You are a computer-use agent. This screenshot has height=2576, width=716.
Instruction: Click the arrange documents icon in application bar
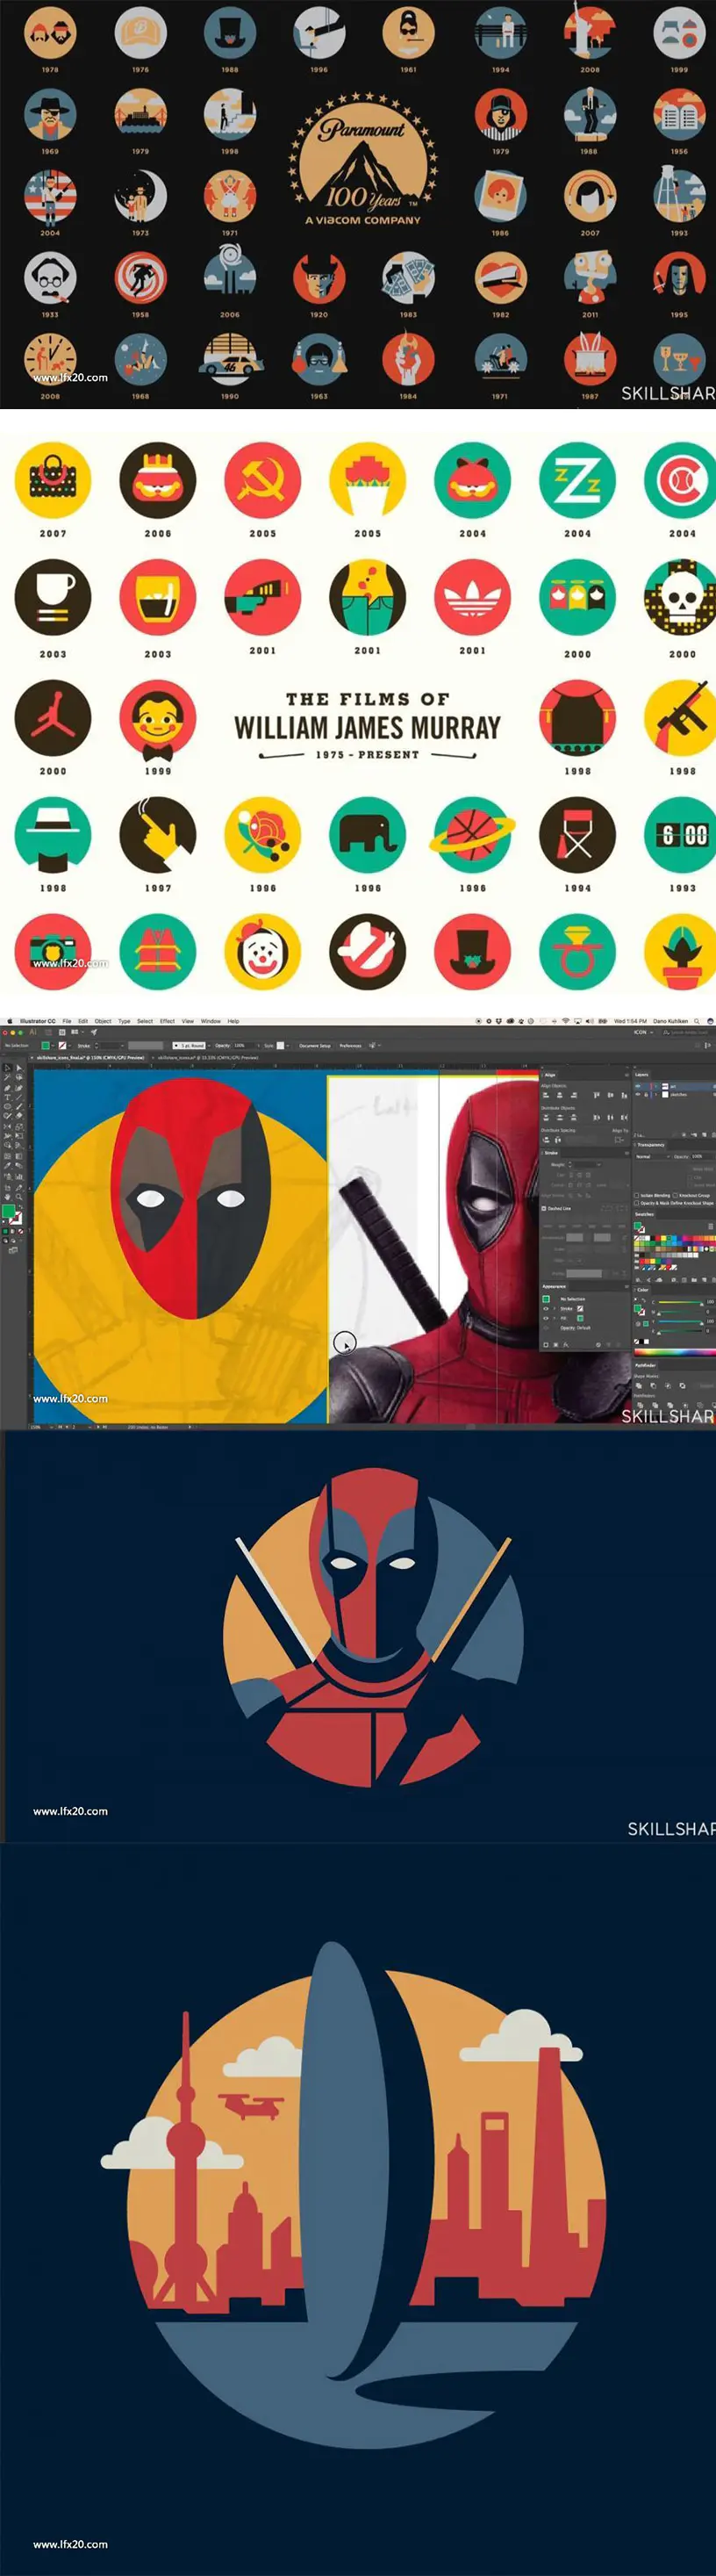pos(76,1032)
